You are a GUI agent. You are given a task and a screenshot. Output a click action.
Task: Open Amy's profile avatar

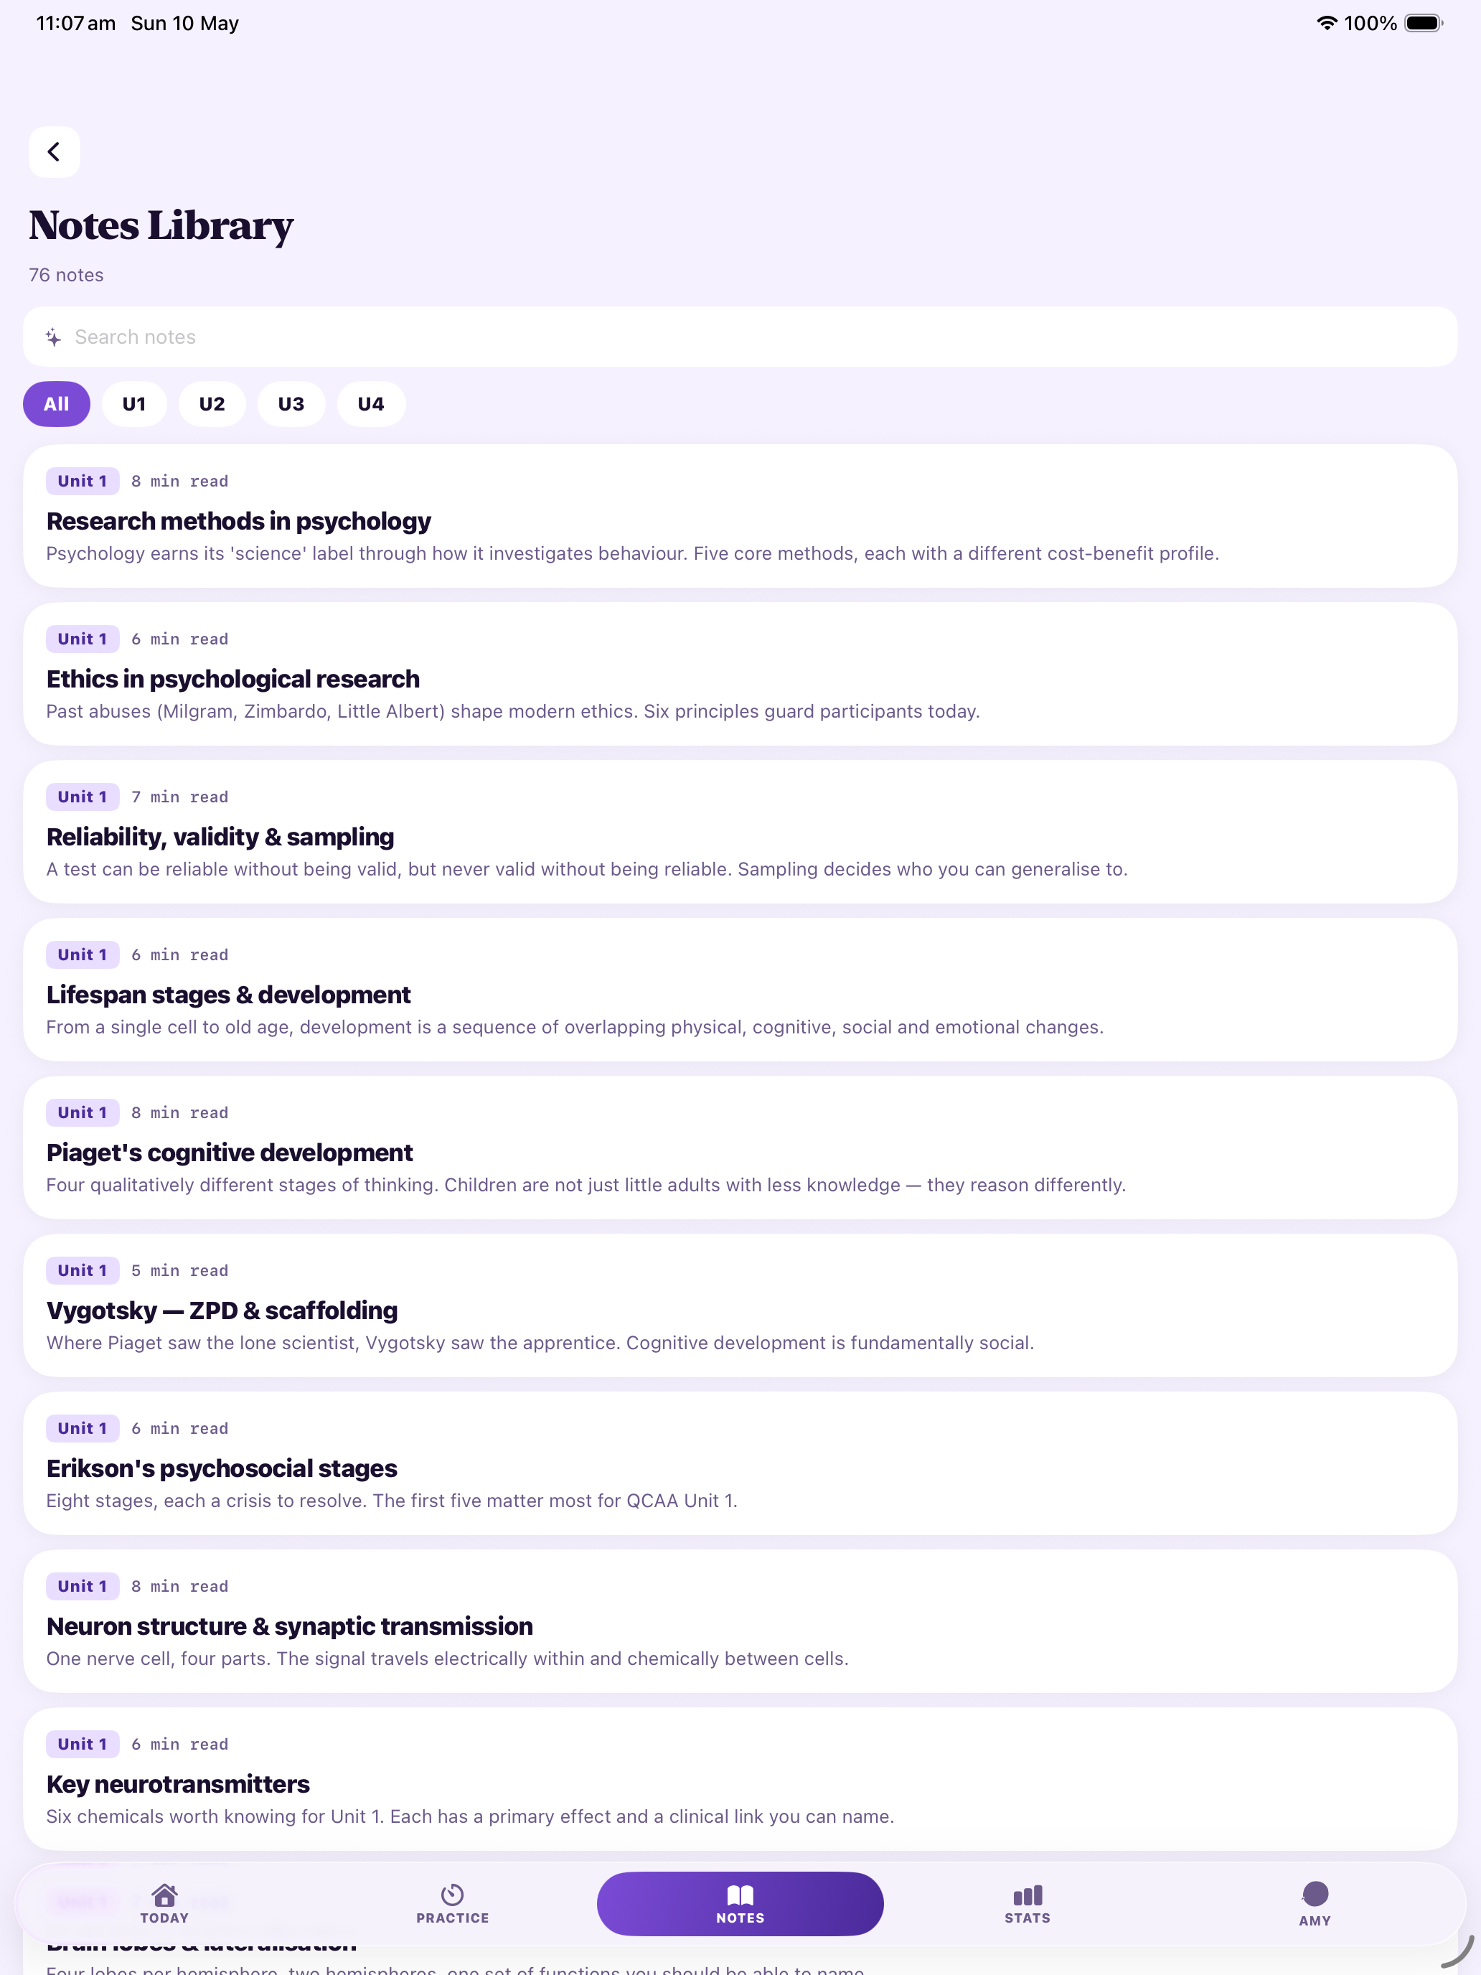[1315, 1893]
